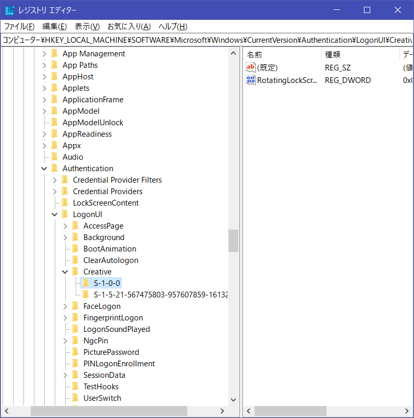
Task: Open the 表示(V) menu
Action: (x=87, y=27)
